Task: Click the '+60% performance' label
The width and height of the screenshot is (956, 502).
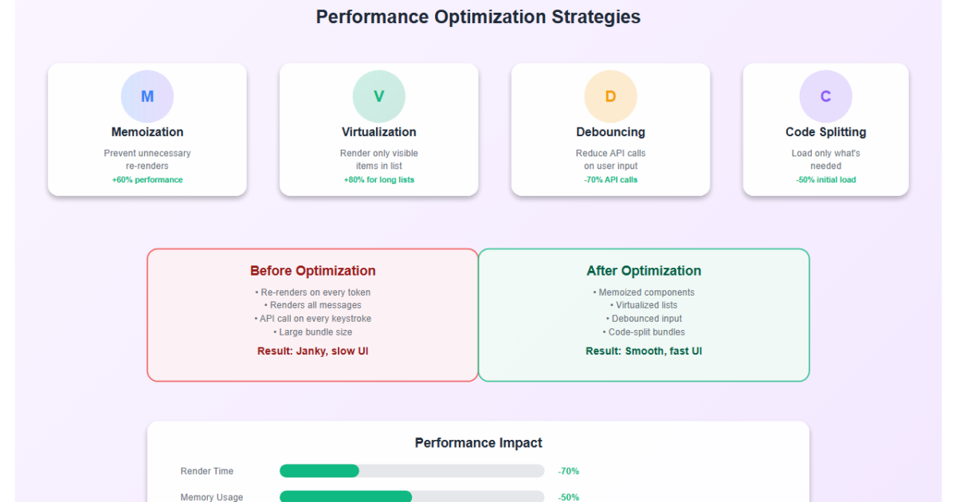Action: [x=147, y=180]
